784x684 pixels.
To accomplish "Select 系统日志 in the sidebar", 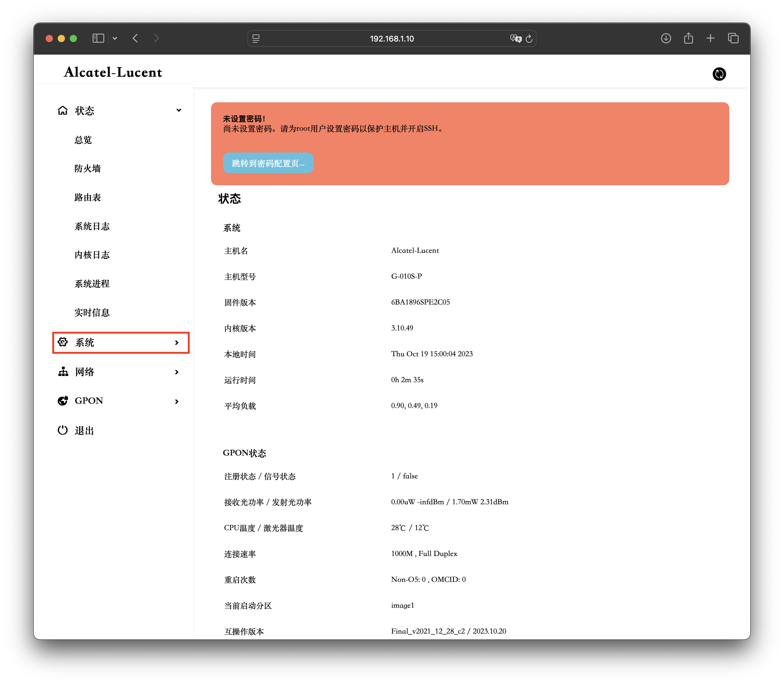I will click(92, 226).
